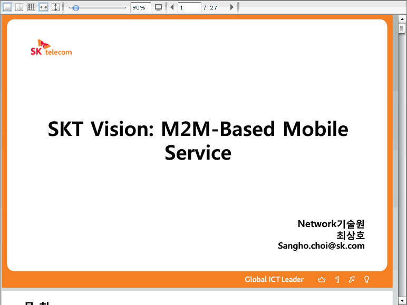407x305 pixels.
Task: Toggle fit-to-height view
Action: pyautogui.click(x=55, y=7)
